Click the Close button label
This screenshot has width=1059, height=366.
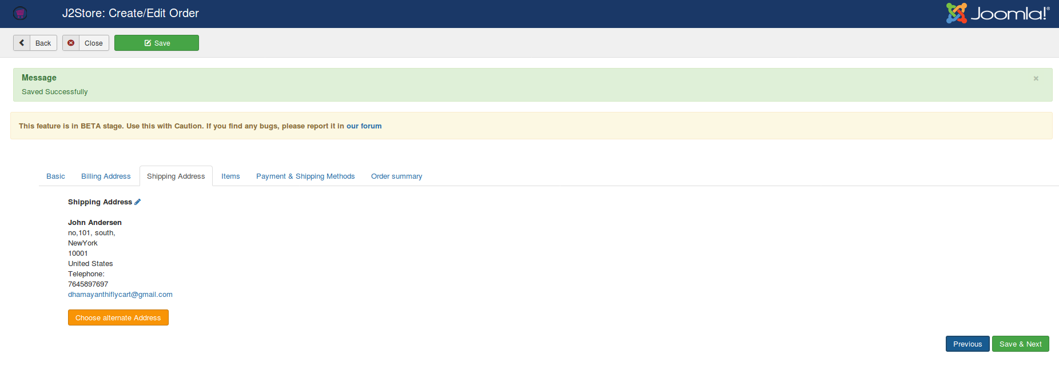tap(94, 43)
